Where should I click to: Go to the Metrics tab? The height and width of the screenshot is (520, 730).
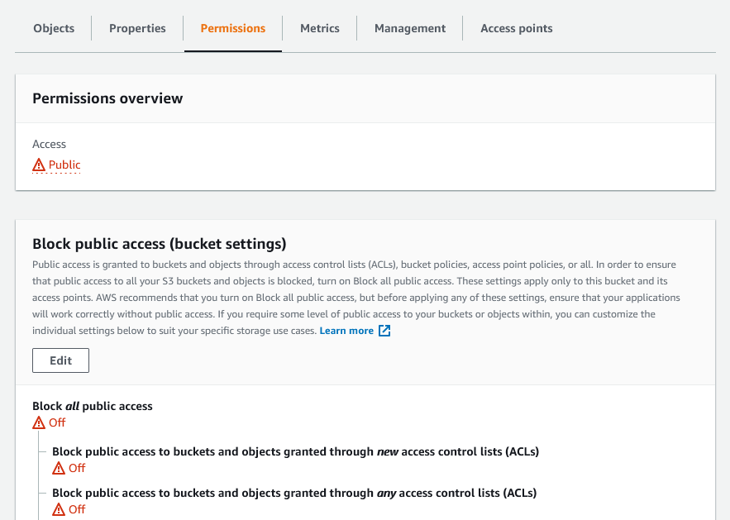pyautogui.click(x=320, y=28)
